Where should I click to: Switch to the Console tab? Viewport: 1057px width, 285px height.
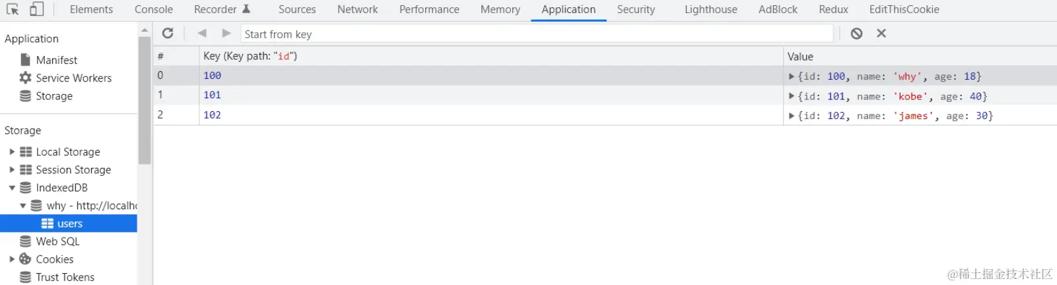153,9
